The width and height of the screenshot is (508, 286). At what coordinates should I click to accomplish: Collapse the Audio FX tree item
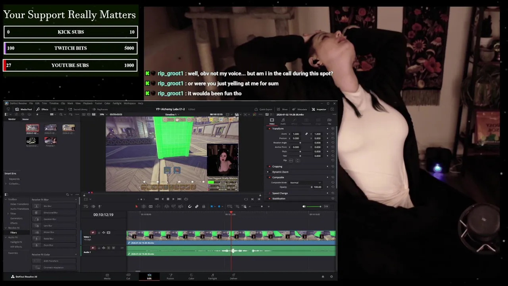[x=6, y=237]
